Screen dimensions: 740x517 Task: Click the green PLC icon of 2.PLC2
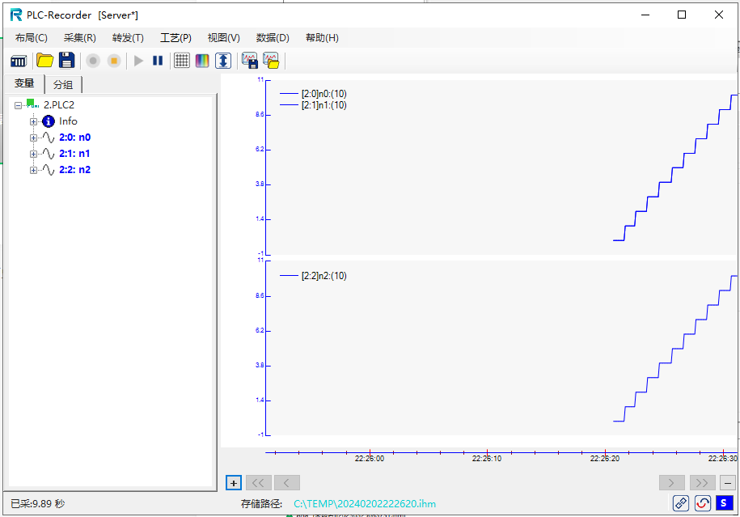pyautogui.click(x=32, y=104)
